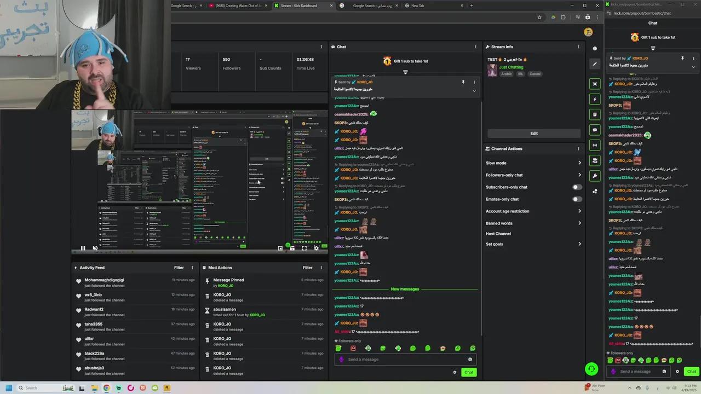Focus the popout Send a message field
This screenshot has height=394, width=701.
click(x=638, y=372)
